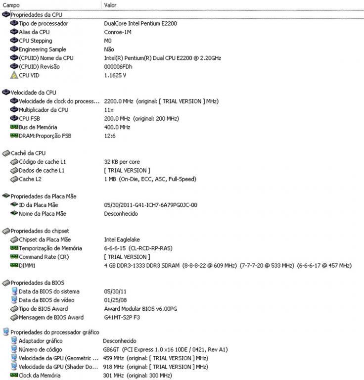364x380 pixels.
Task: Select the Propriedades da Placa Mãe group icon
Action: pos(6,196)
